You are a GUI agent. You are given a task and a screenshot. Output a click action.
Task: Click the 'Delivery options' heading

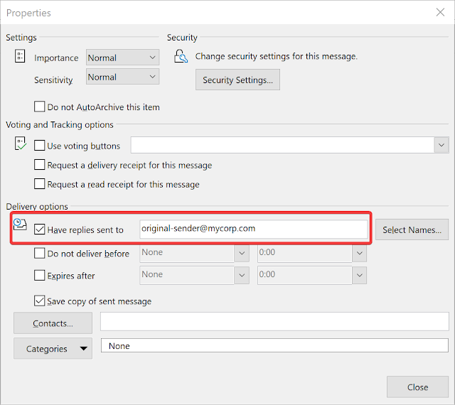(x=37, y=207)
